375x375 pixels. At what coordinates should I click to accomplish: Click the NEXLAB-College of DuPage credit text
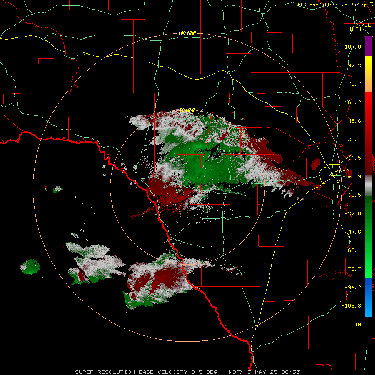334,5
